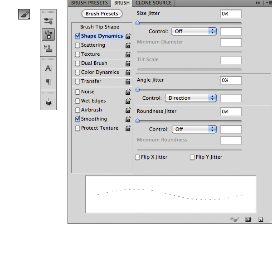Screen dimensions: 272x272
Task: Click the create new brush icon
Action: click(x=261, y=219)
